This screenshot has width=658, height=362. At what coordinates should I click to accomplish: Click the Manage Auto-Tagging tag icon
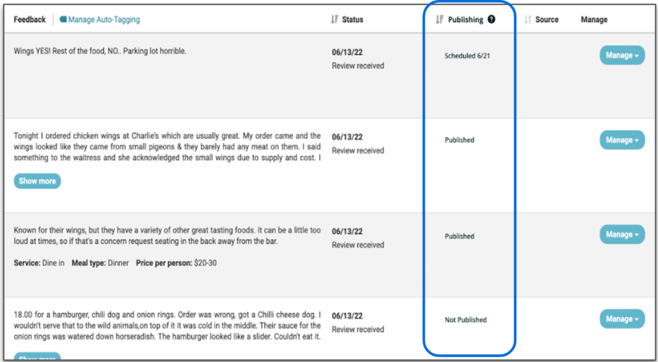[x=63, y=19]
